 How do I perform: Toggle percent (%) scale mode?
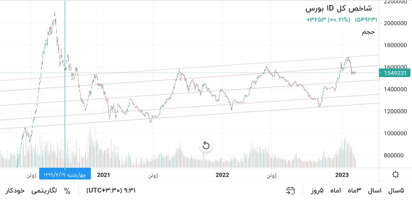pos(67,191)
